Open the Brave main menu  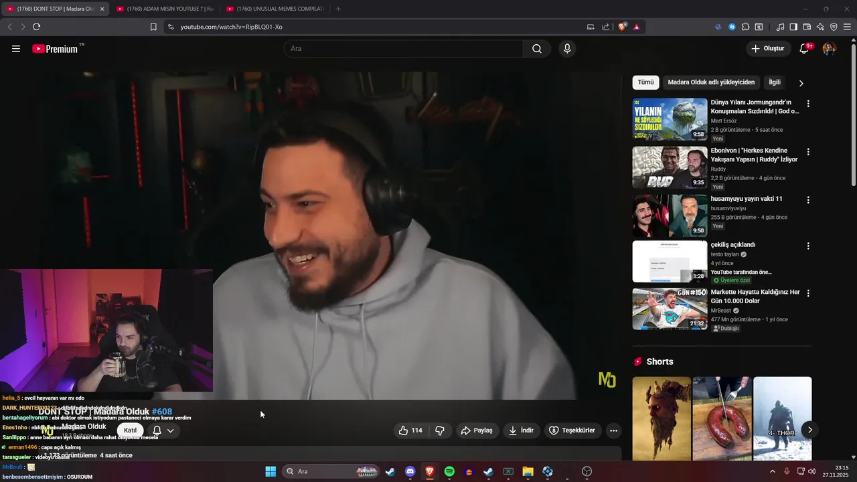[x=847, y=27]
